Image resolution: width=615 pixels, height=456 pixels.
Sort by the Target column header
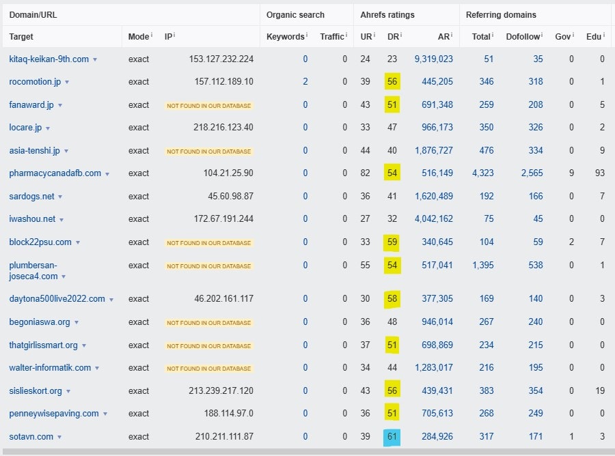21,36
